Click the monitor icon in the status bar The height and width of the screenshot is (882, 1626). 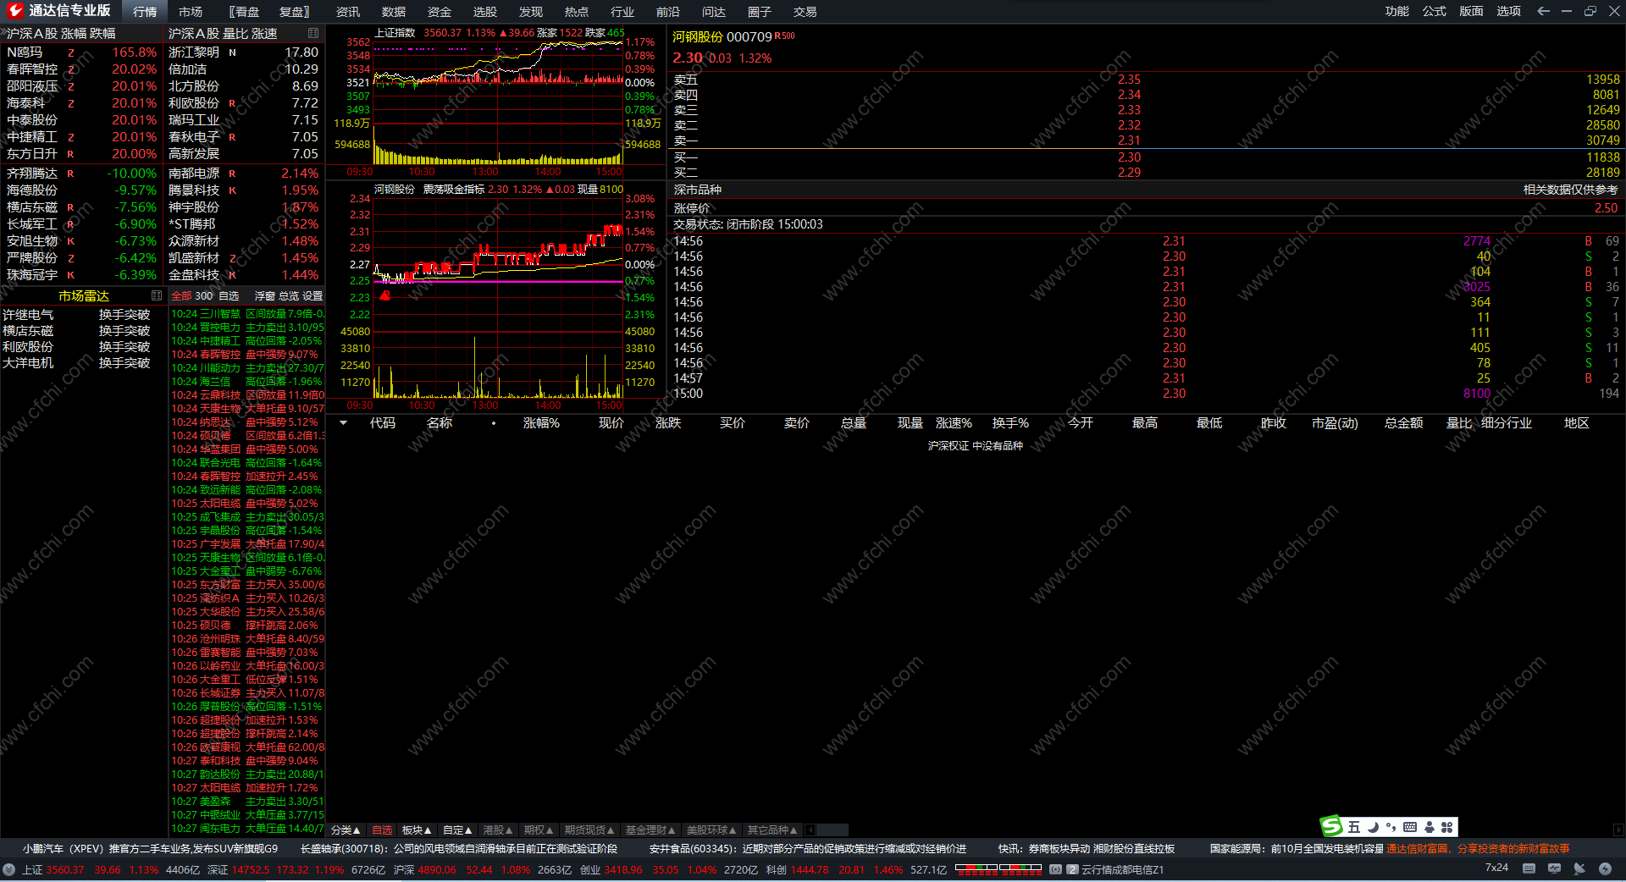coord(1554,868)
